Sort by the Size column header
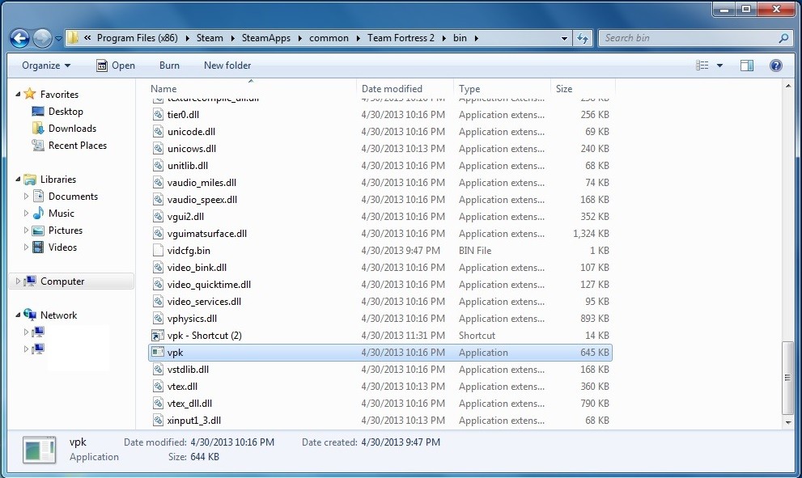The height and width of the screenshot is (478, 802). pyautogui.click(x=563, y=88)
